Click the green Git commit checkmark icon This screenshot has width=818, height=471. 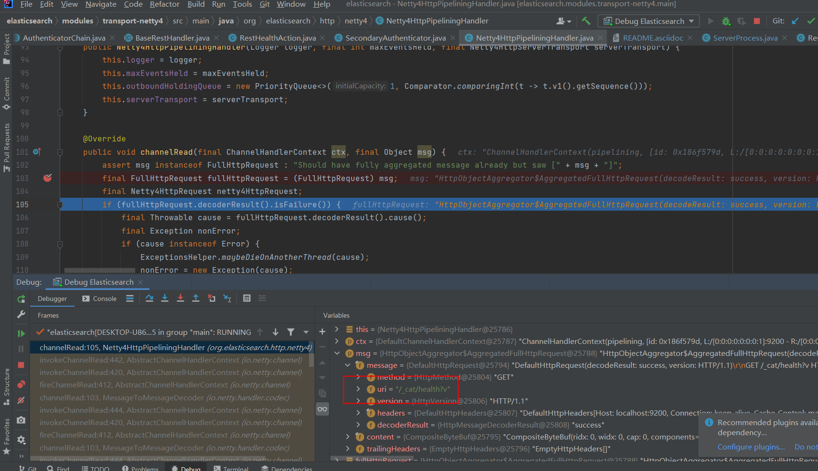click(811, 21)
